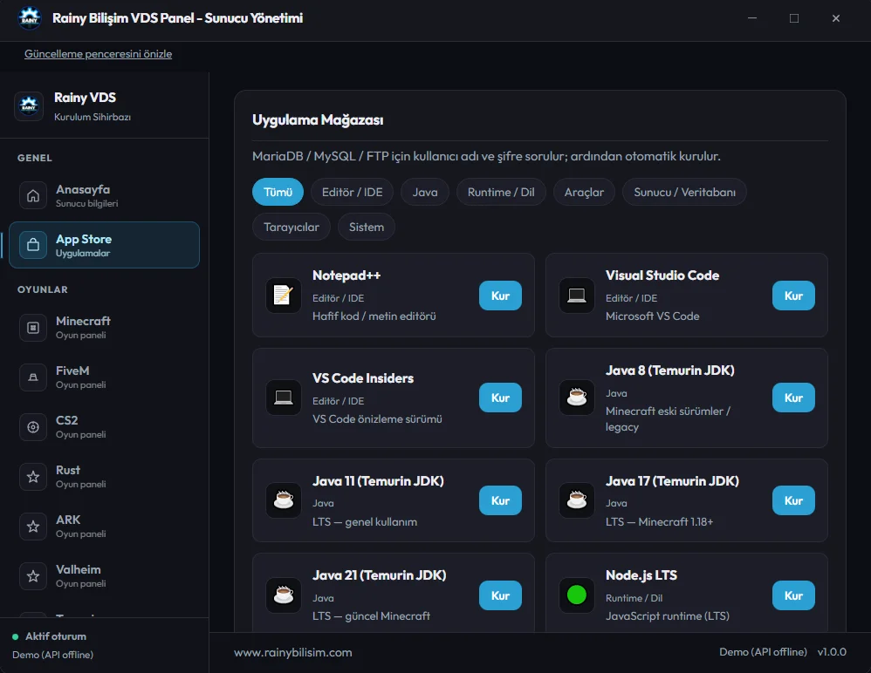This screenshot has width=871, height=673.
Task: Click Demo (API offline) beside version number
Action: pos(763,652)
